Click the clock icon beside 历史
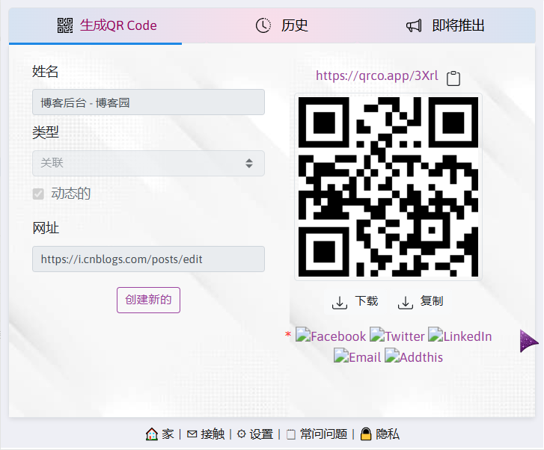The height and width of the screenshot is (450, 544). [x=263, y=25]
